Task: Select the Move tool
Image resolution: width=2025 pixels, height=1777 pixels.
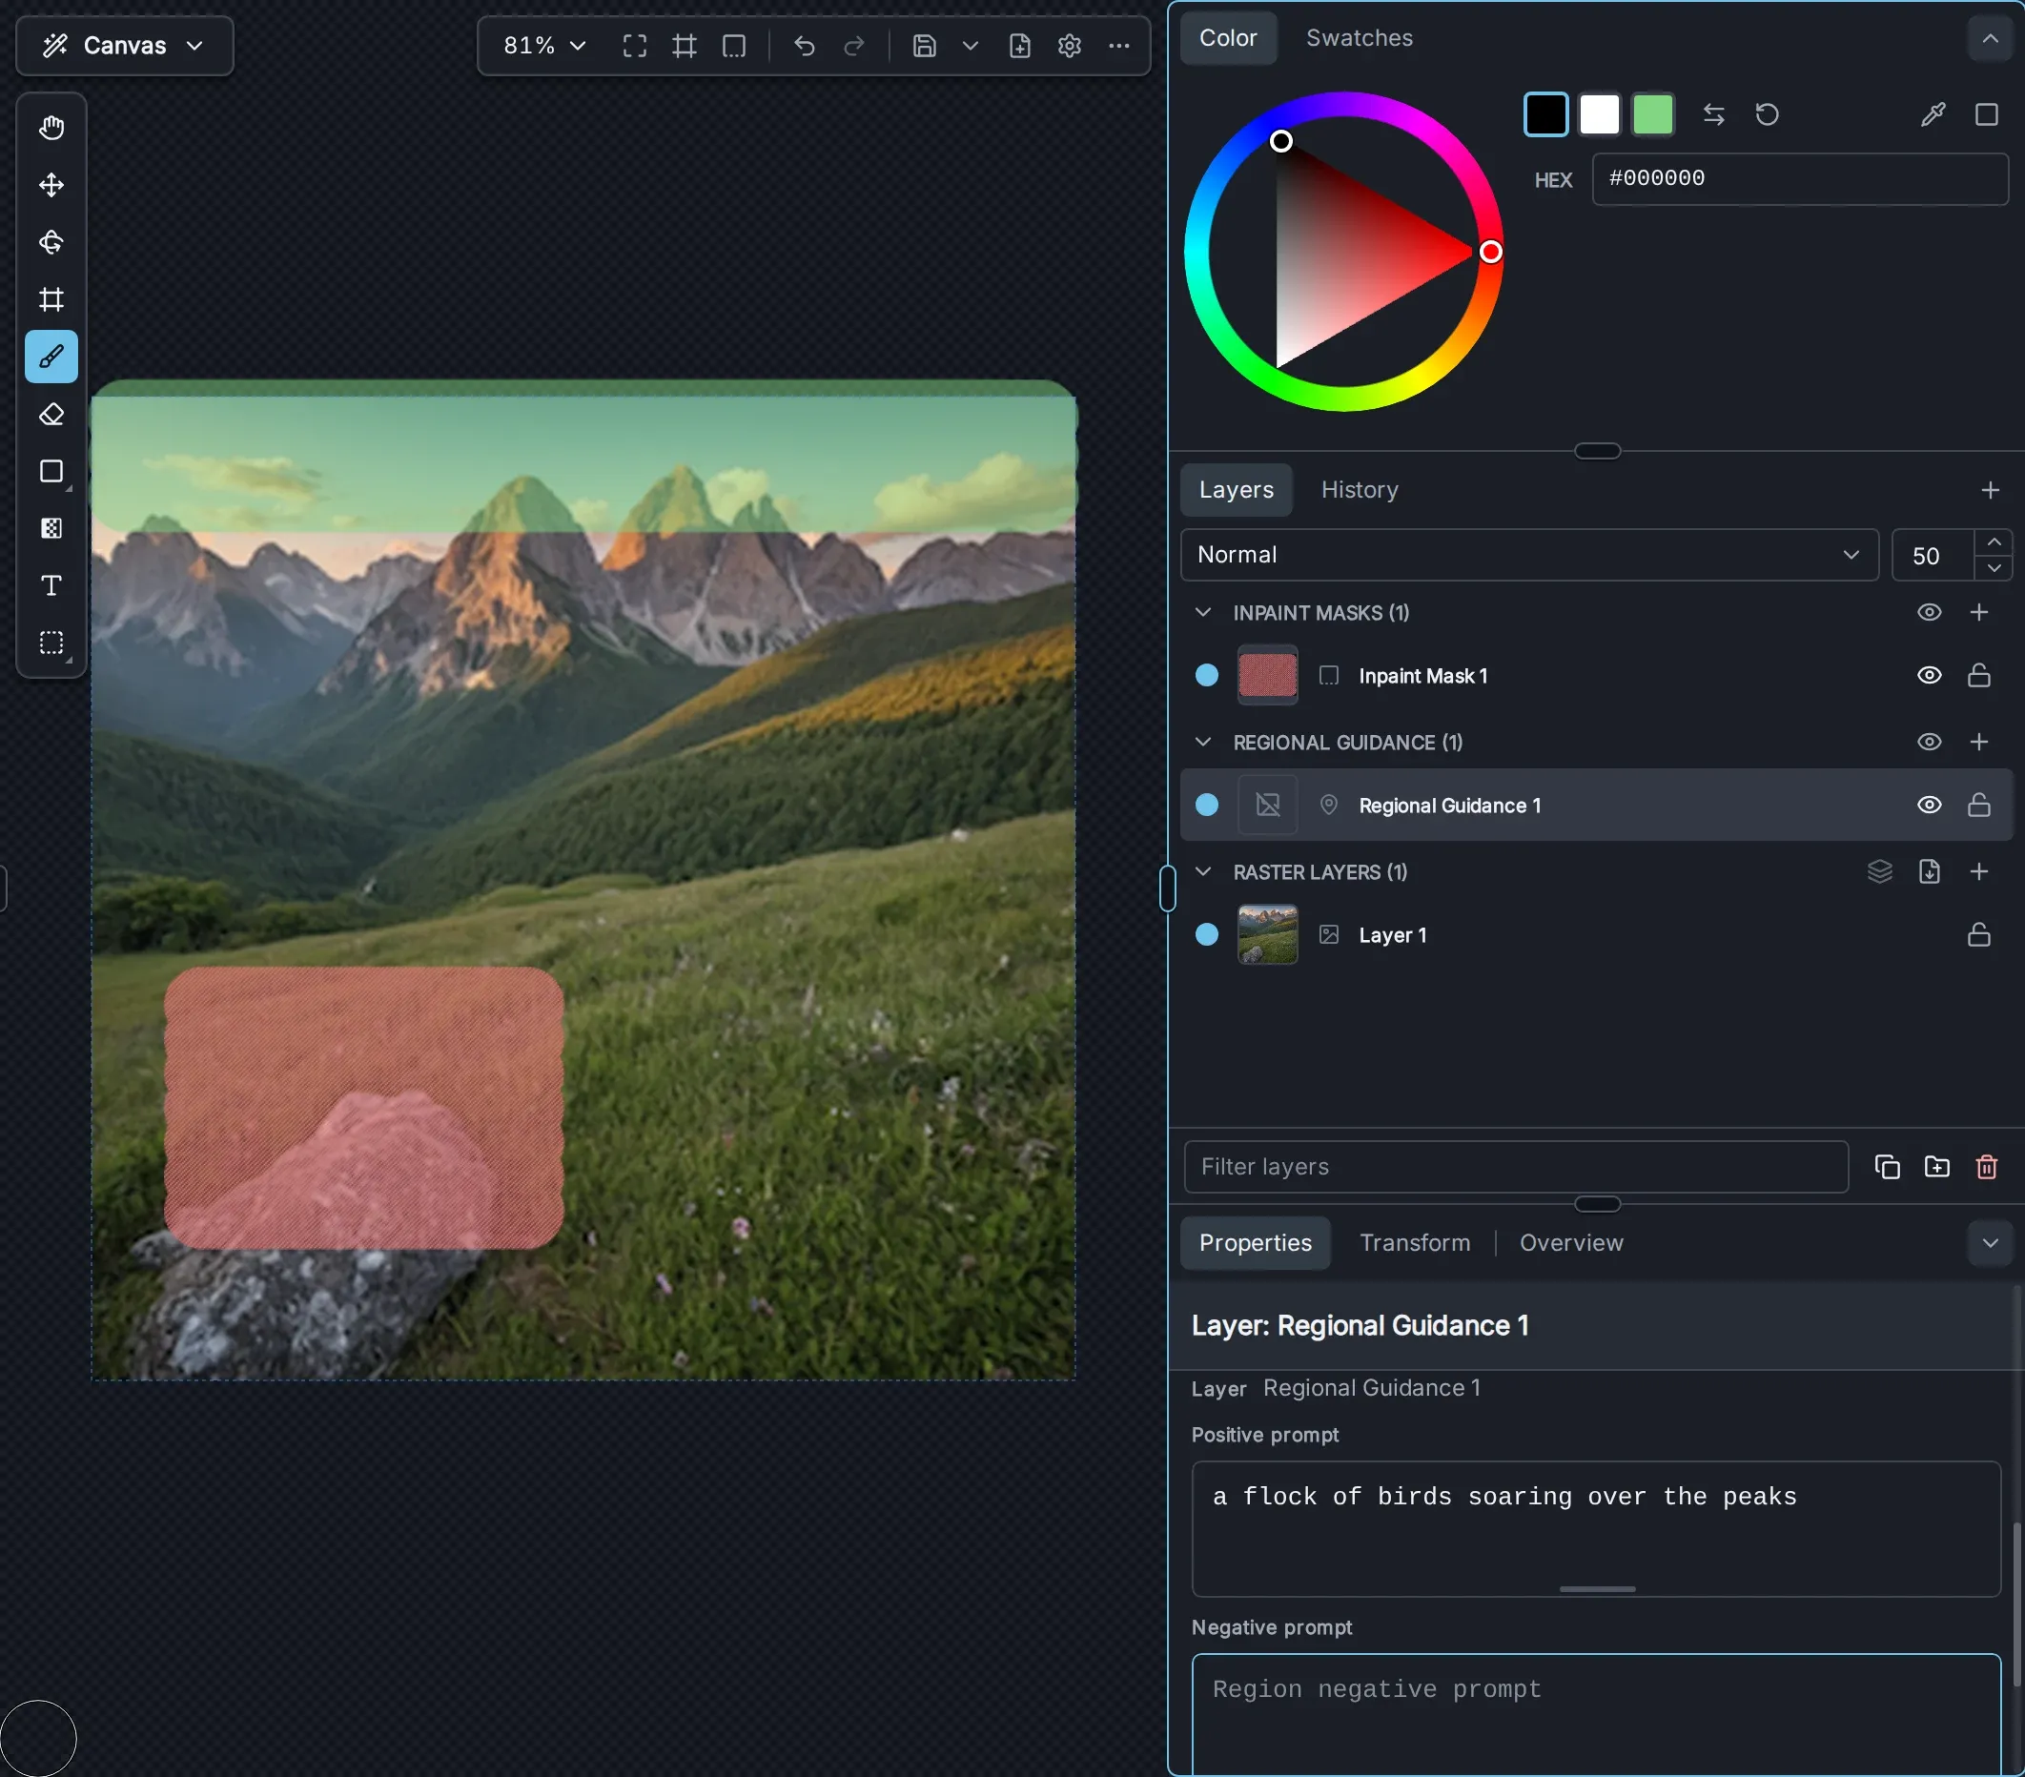Action: 51,185
